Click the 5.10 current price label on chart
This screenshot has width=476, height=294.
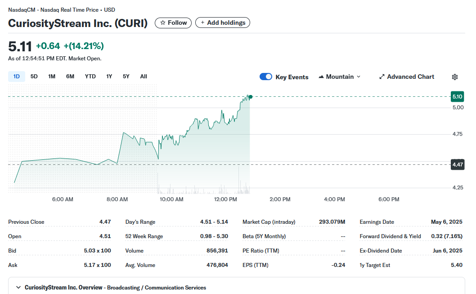tap(457, 97)
